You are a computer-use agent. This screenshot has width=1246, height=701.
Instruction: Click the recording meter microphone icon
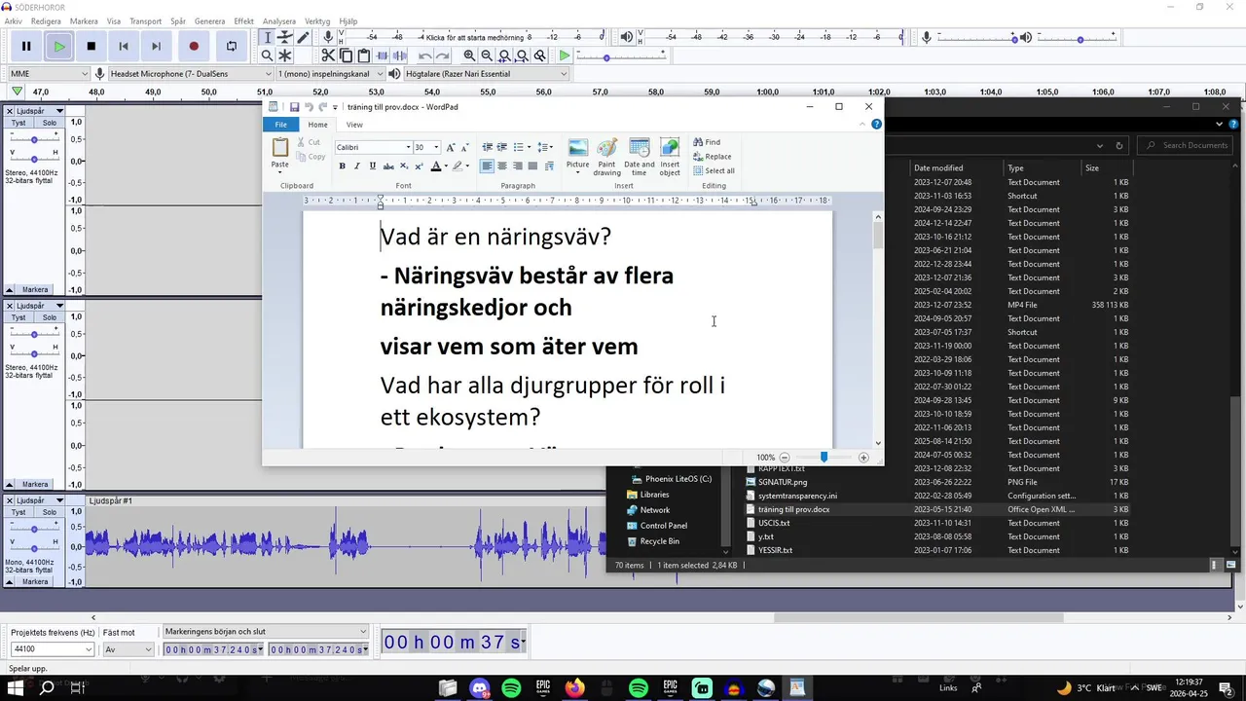point(329,37)
